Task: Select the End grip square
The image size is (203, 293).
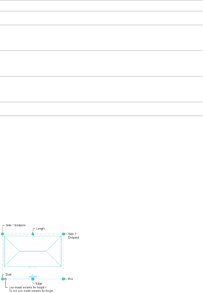Action: pos(63,279)
